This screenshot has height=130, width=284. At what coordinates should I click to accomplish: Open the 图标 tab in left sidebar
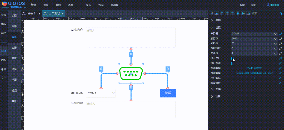click(x=4, y=60)
